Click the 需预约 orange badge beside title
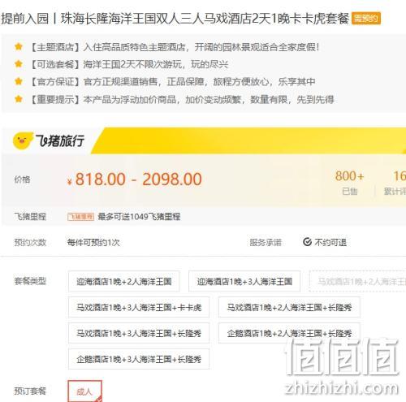 tap(366, 19)
